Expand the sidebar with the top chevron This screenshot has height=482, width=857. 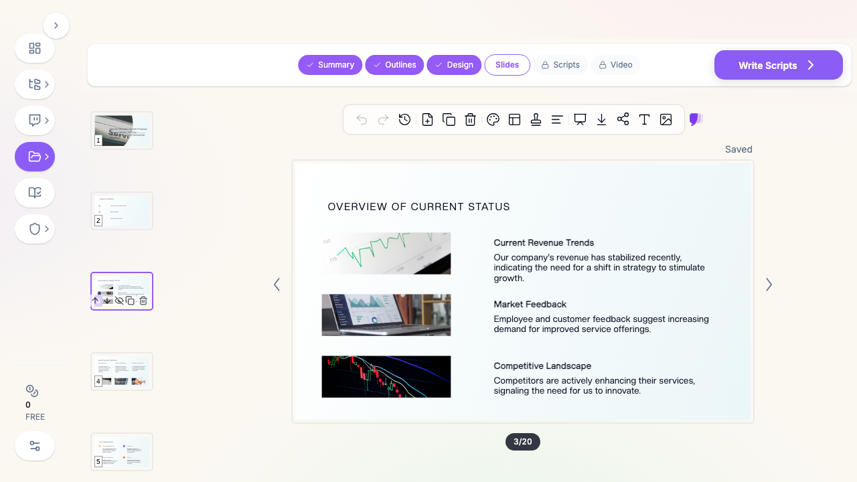click(x=56, y=25)
